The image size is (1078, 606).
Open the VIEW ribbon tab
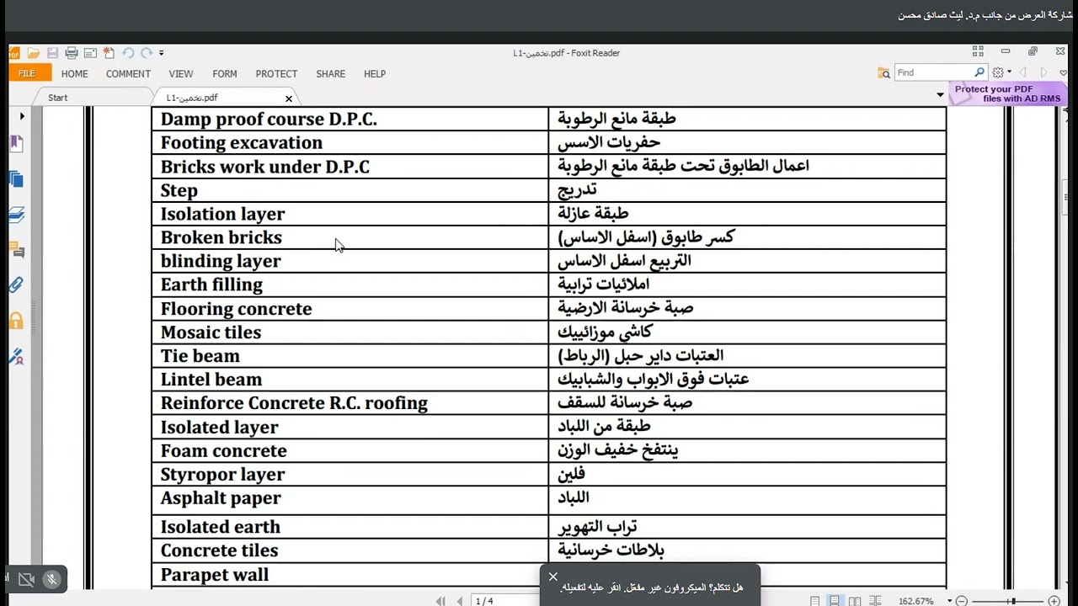point(180,74)
